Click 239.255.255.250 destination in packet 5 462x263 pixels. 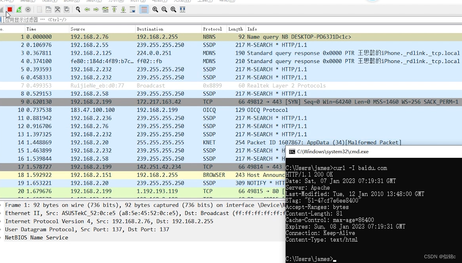click(160, 69)
